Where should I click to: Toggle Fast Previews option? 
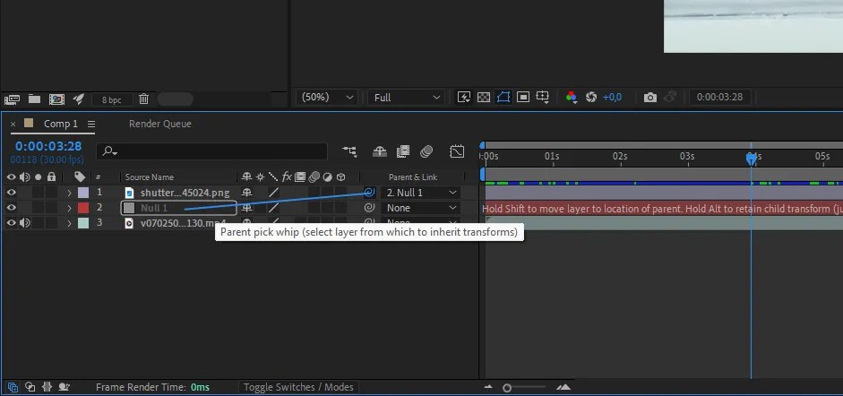(463, 98)
